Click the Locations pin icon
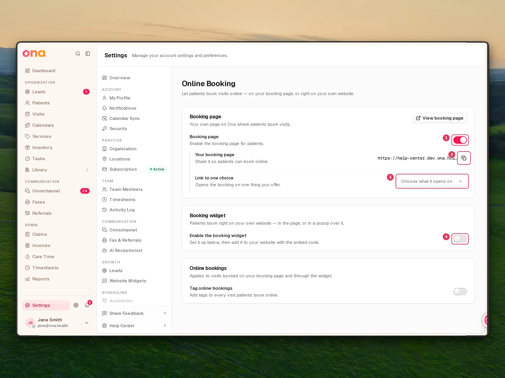The width and height of the screenshot is (505, 378). pyautogui.click(x=104, y=159)
